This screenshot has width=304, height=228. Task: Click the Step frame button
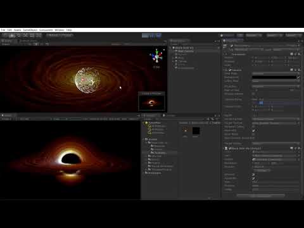tap(158, 35)
